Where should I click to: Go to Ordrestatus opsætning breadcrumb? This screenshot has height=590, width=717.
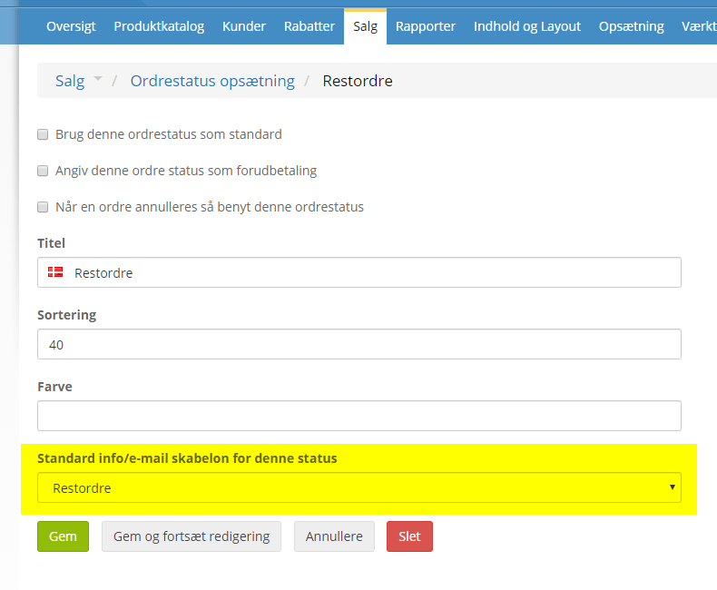click(212, 81)
